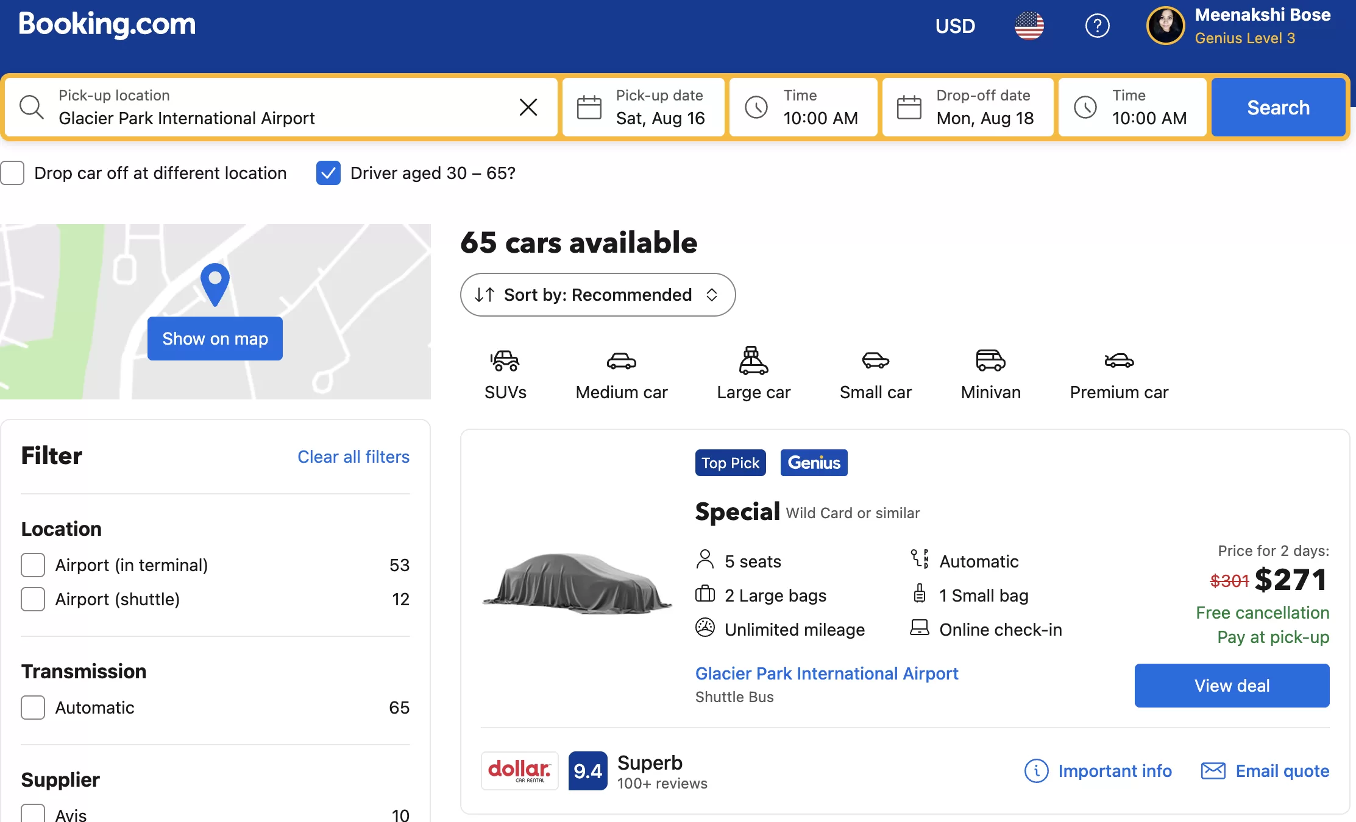
Task: Expand the drop-off time 10:00 AM selector
Action: coord(1132,107)
